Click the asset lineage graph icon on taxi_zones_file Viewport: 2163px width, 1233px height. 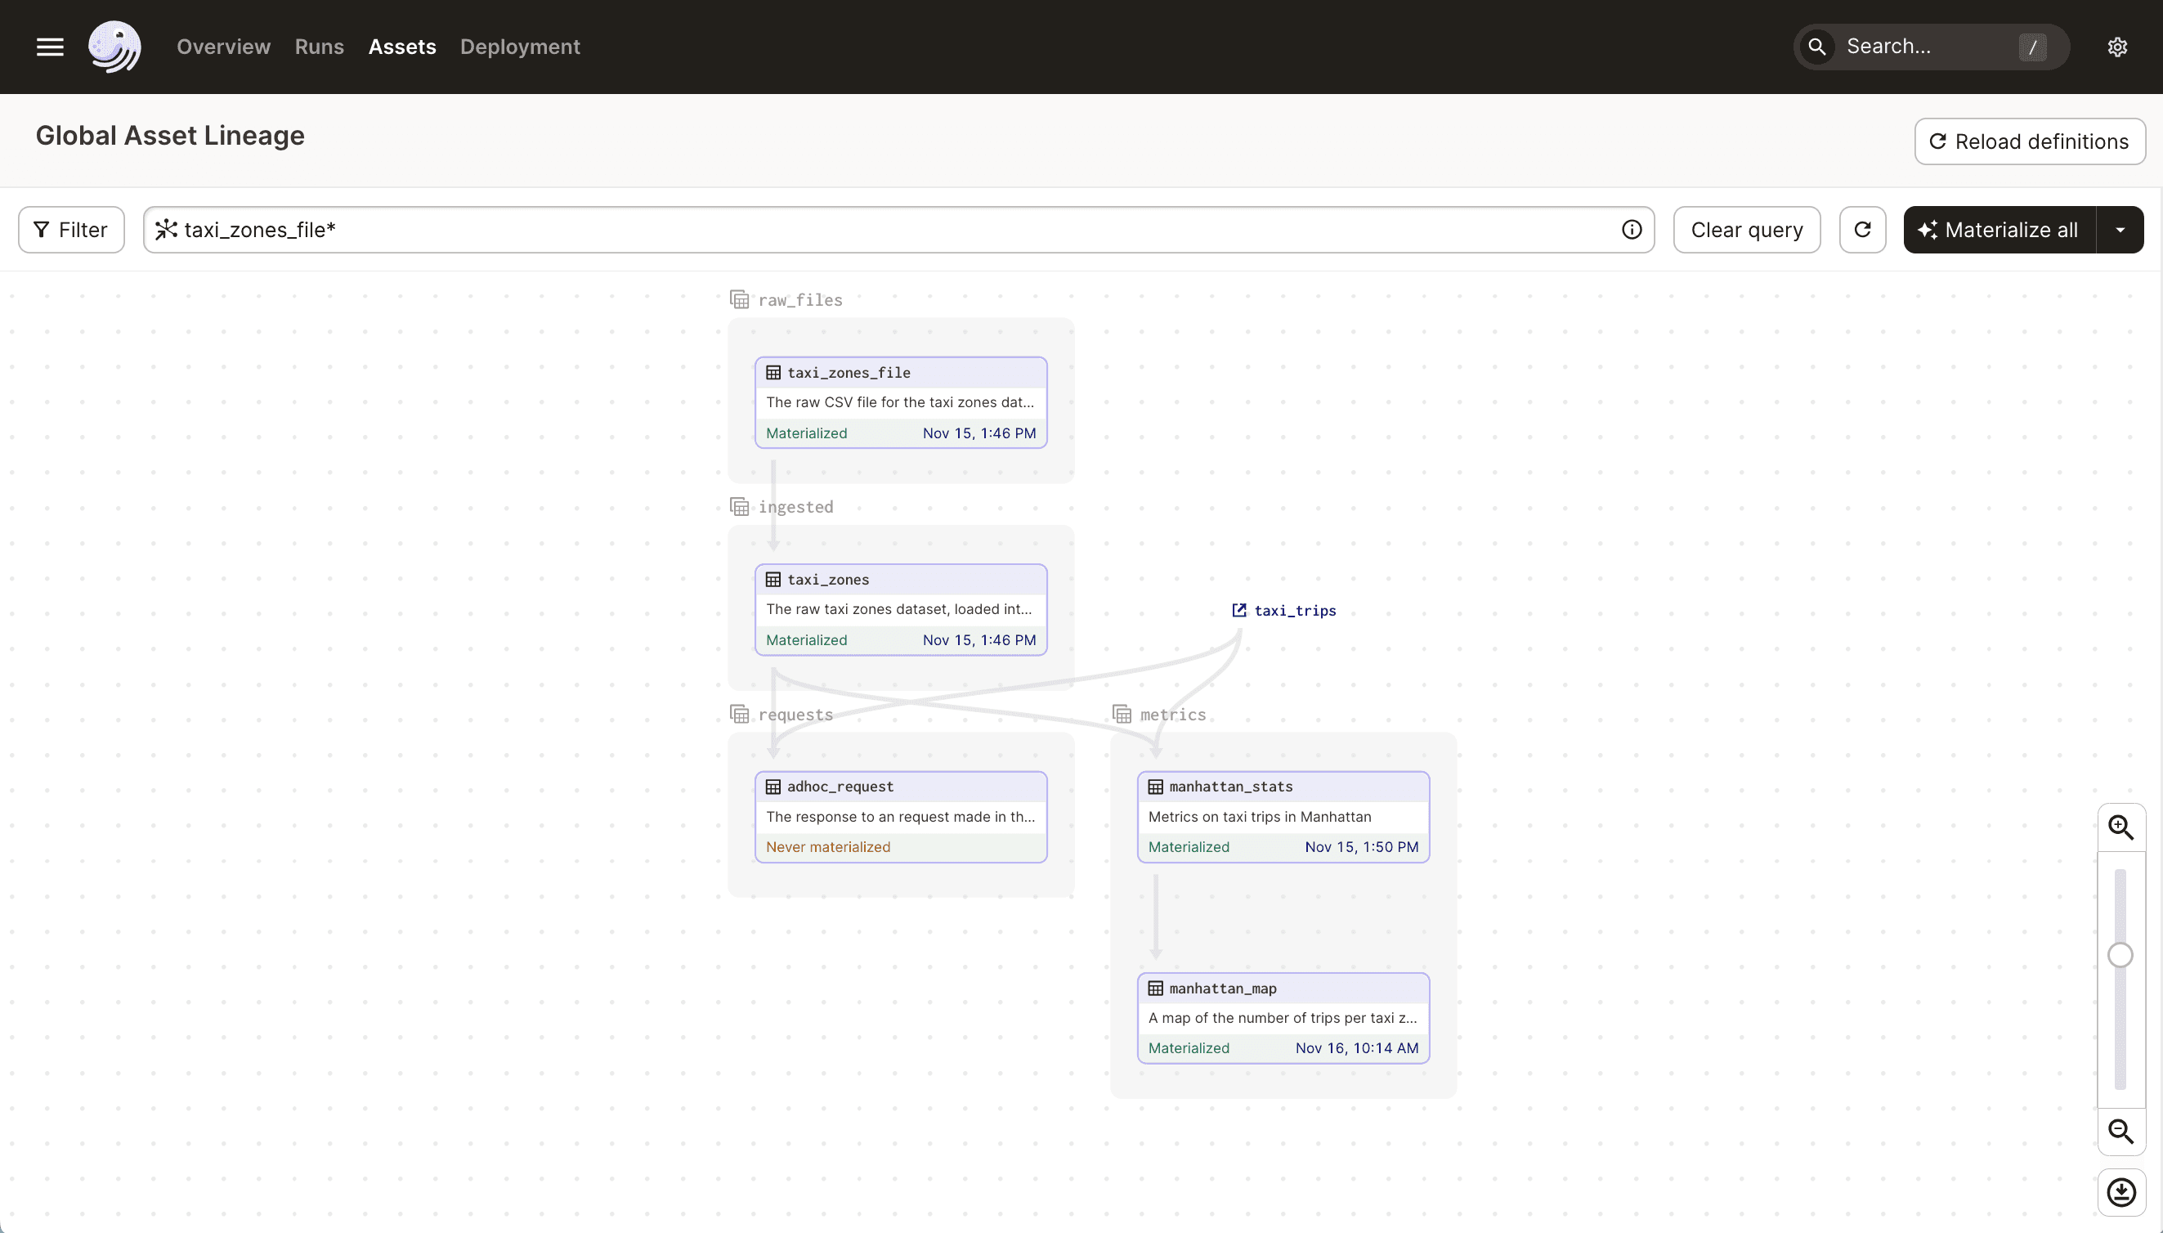(x=772, y=371)
